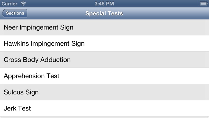Select the Hawkins Impingement Sign row
Screen dimensions: 209x118
pyautogui.click(x=104, y=44)
